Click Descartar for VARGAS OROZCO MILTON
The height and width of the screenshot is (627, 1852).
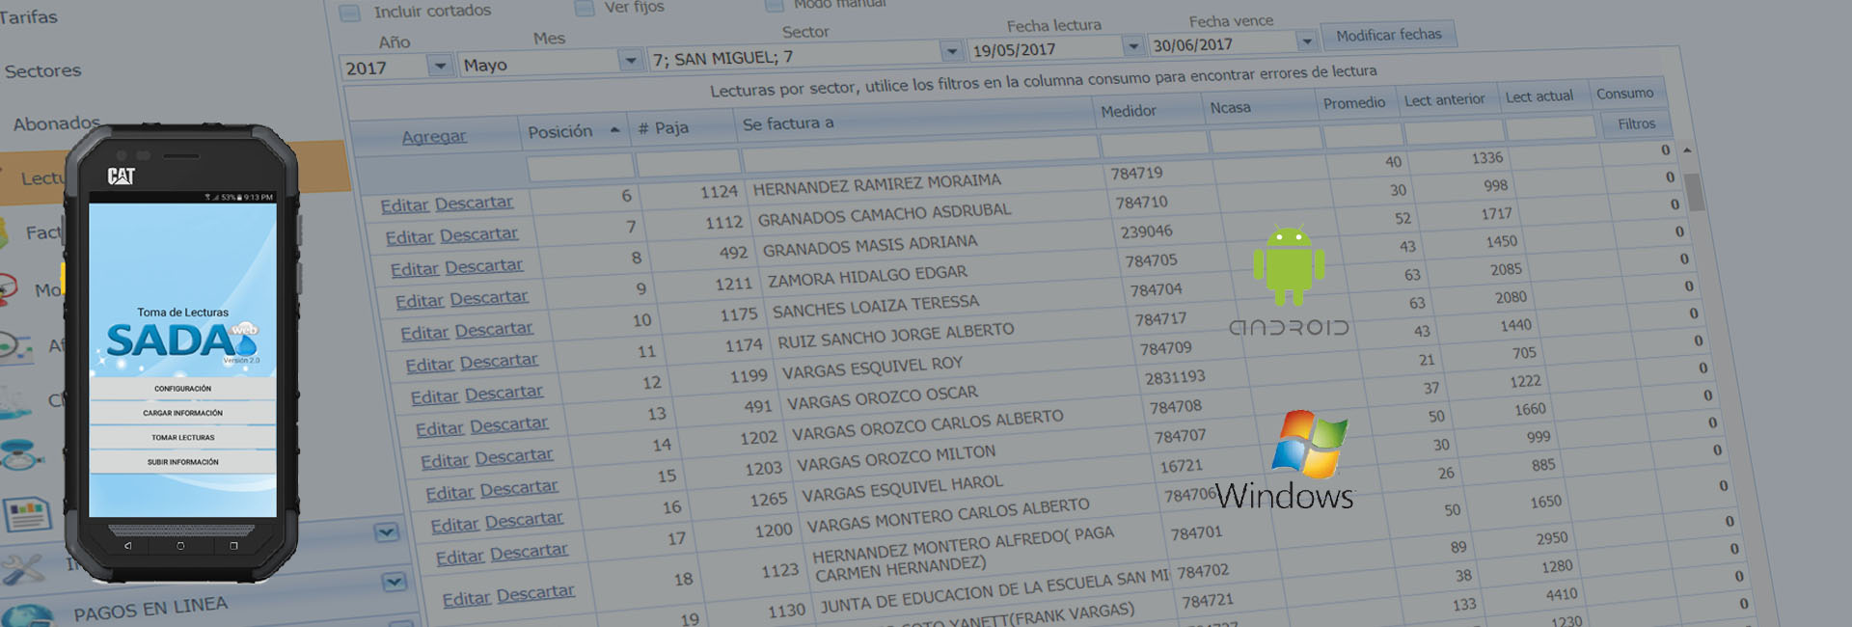pyautogui.click(x=519, y=489)
